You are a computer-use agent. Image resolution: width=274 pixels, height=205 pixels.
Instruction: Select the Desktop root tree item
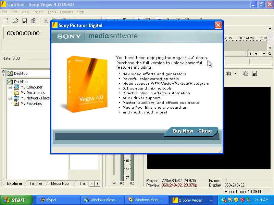21,82
